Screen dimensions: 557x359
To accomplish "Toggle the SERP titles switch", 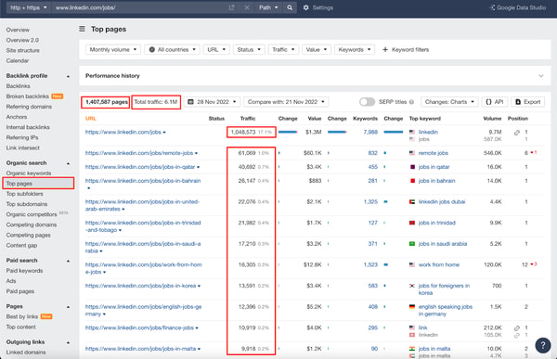I will (x=367, y=102).
